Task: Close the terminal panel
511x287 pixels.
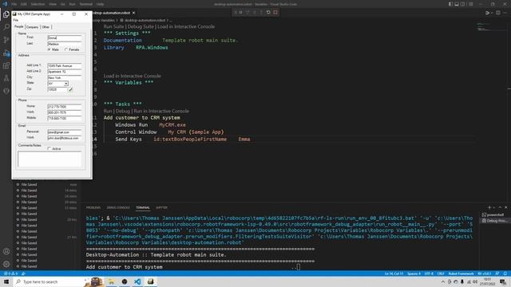Action: tap(505, 207)
